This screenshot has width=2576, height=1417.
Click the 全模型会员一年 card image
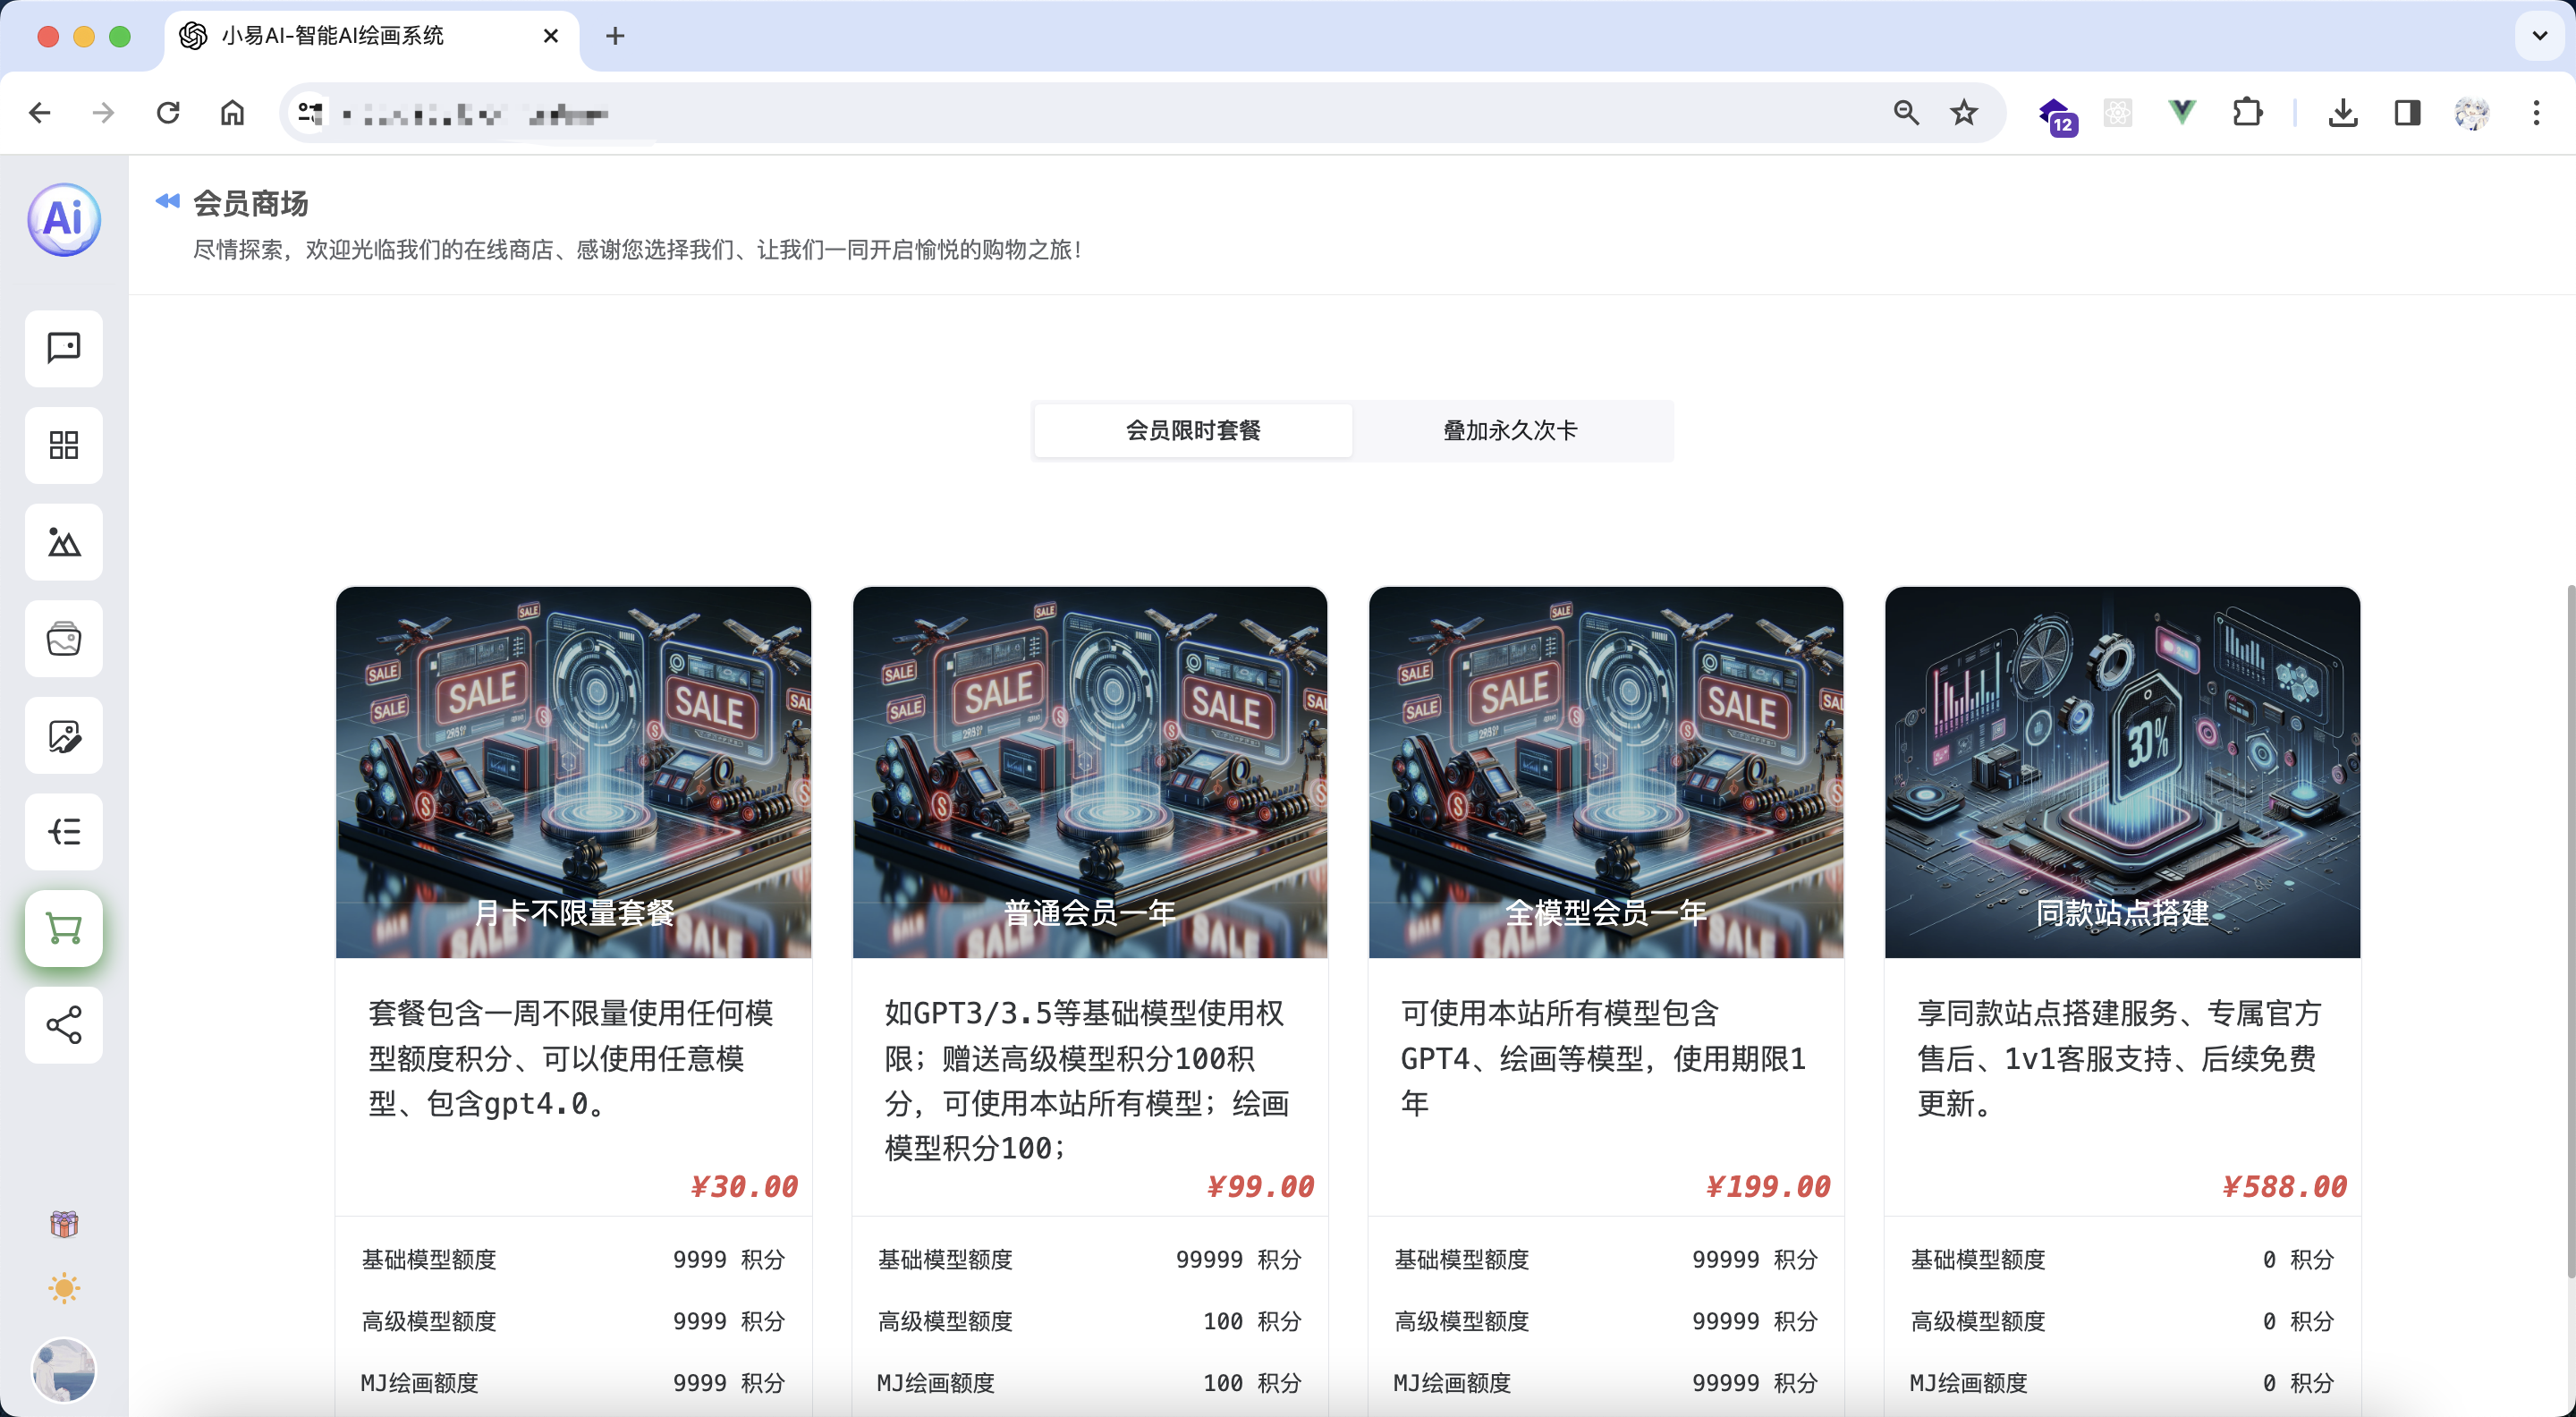point(1606,772)
